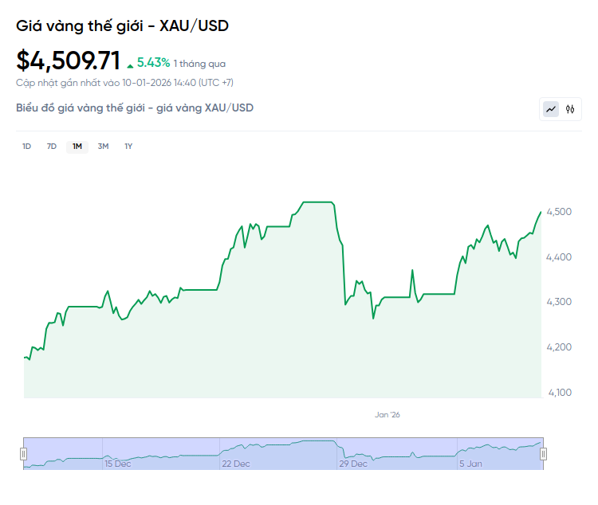Select the 7D time range
The width and height of the screenshot is (598, 505).
point(52,147)
